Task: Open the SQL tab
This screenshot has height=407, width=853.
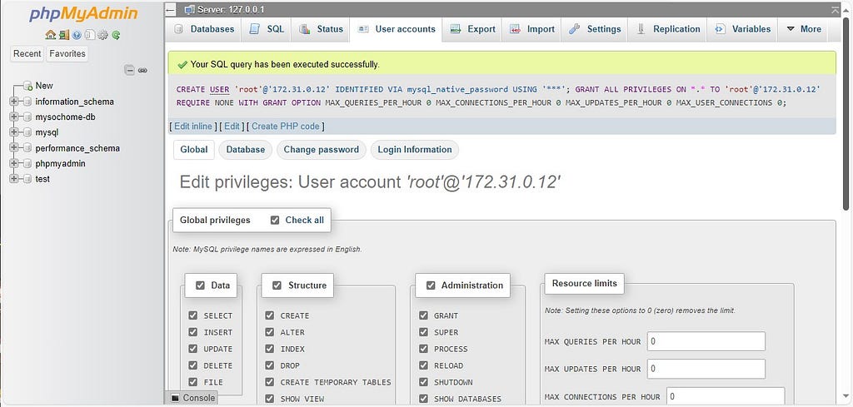Action: [x=267, y=29]
